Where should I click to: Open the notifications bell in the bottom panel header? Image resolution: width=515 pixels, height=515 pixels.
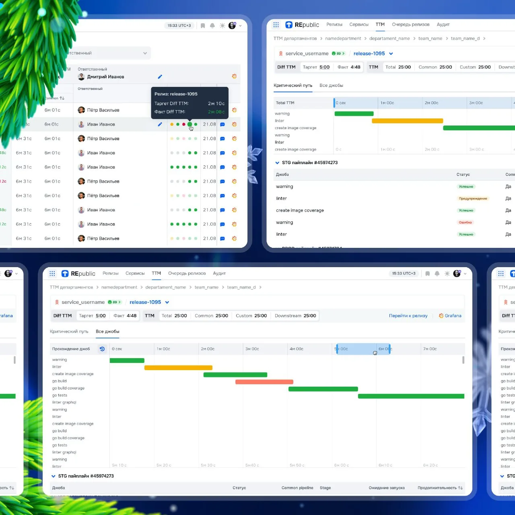437,274
